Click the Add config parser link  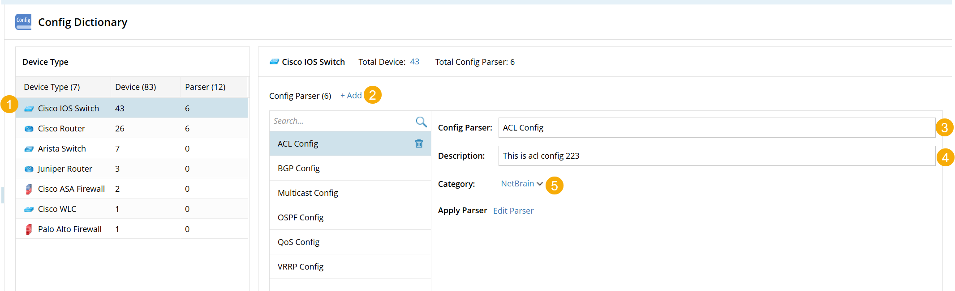[351, 96]
